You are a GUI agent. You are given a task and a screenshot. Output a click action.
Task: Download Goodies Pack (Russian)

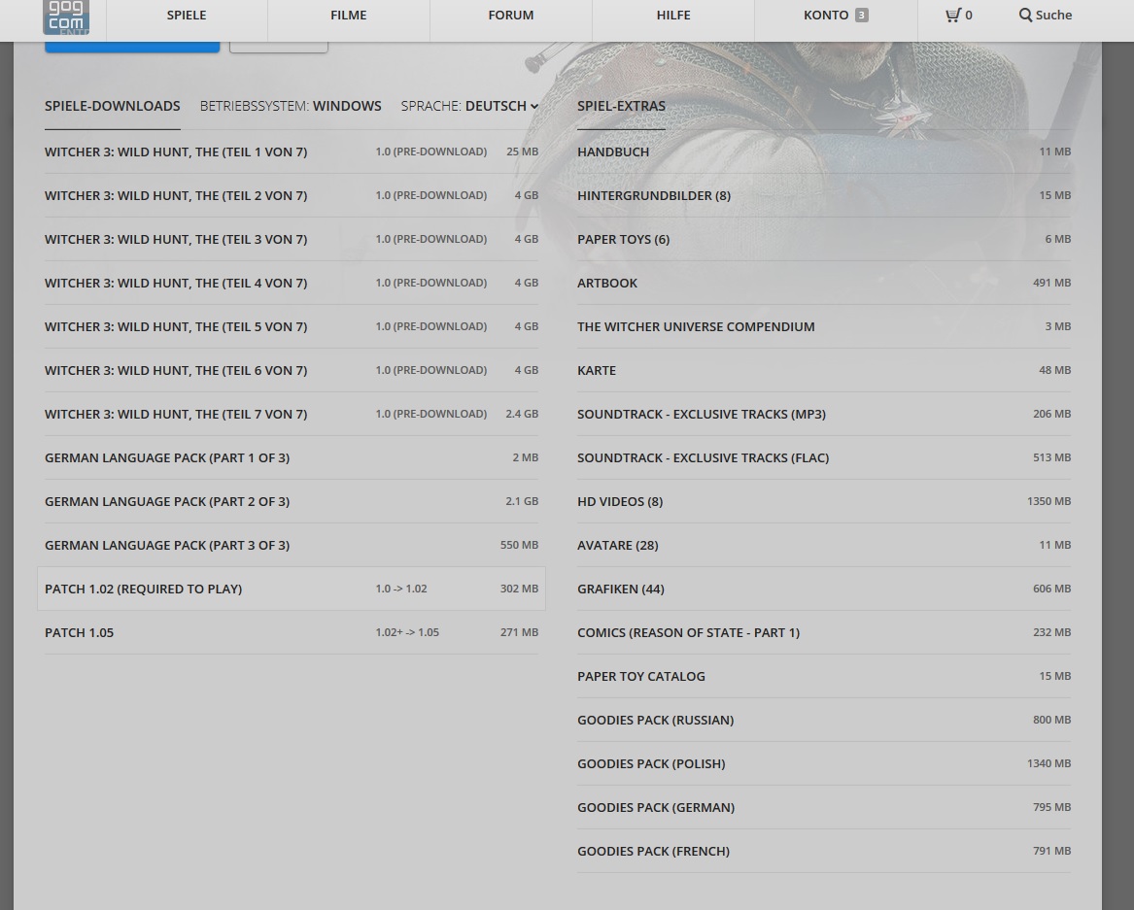pos(824,721)
